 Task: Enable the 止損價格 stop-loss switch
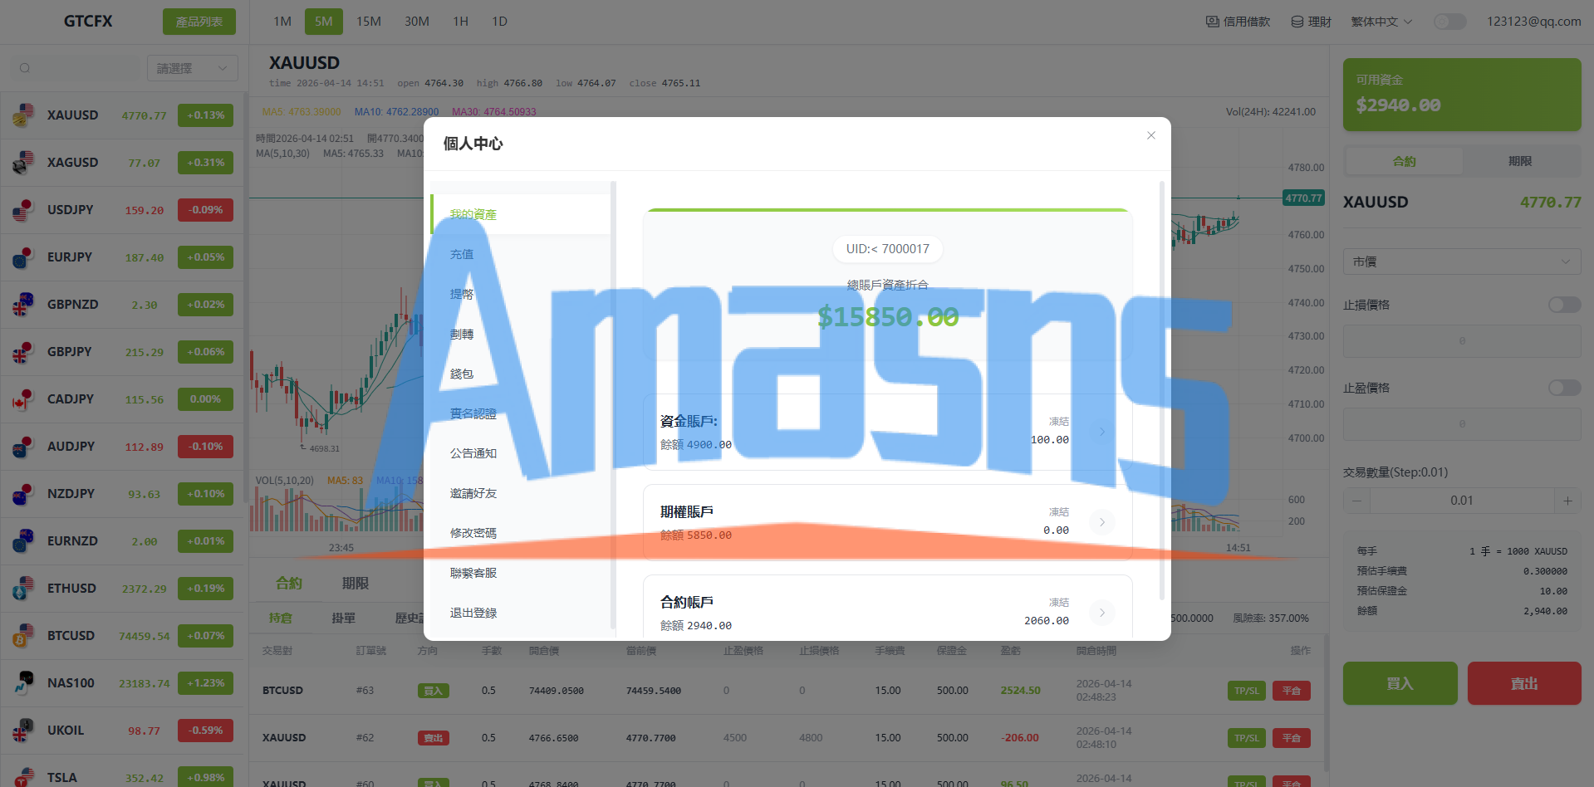pos(1565,305)
